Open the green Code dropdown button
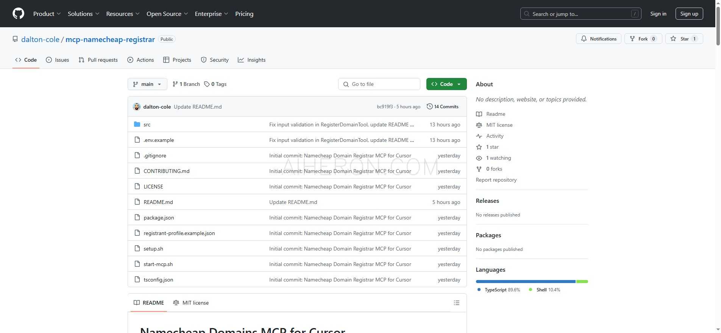 (x=446, y=84)
